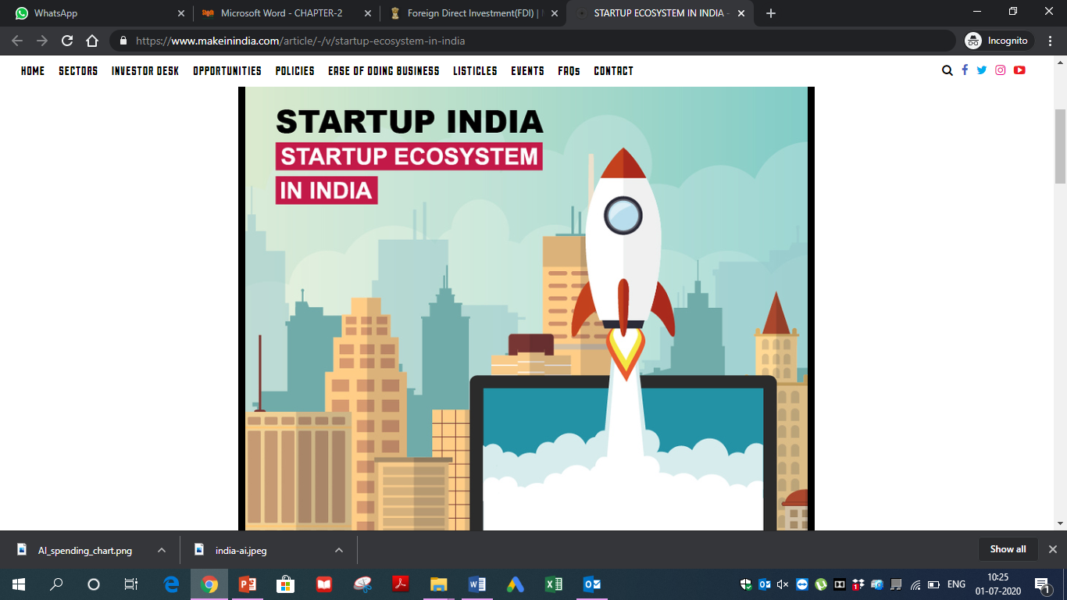The width and height of the screenshot is (1067, 600).
Task: Open the Chrome three-dot menu
Action: (x=1051, y=41)
